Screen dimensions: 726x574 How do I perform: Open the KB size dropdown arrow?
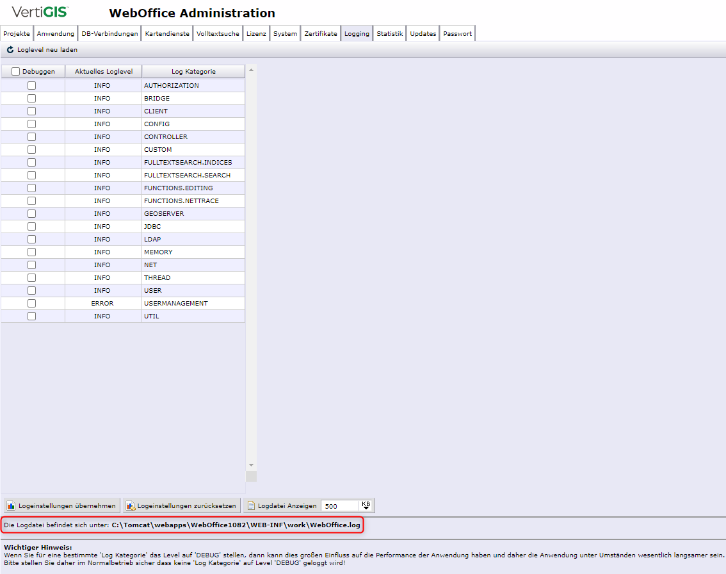(x=366, y=506)
